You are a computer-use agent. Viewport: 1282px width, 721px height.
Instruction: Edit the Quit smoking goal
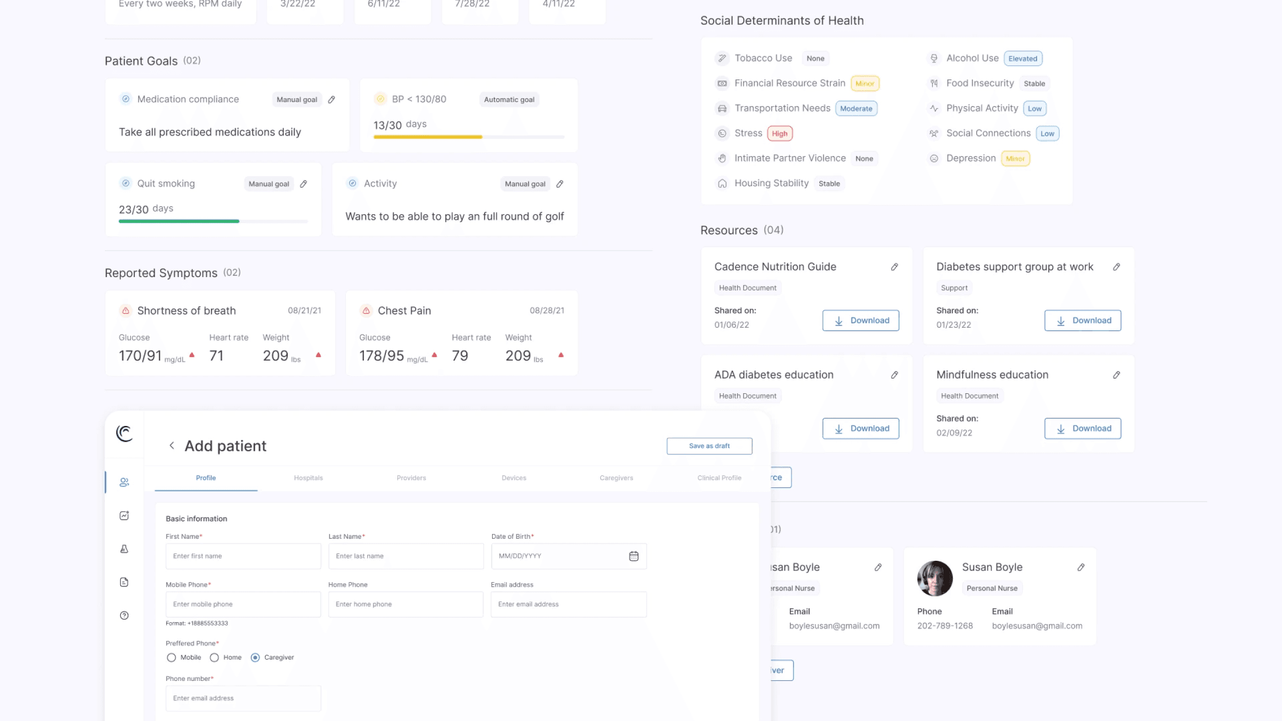tap(304, 184)
